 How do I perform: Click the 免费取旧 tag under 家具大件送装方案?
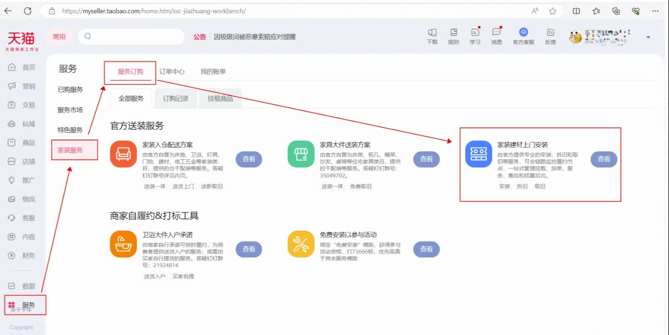coord(361,186)
